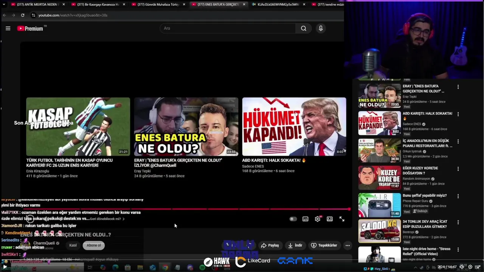Open sidebar title Bunu şeffaf yapabilir miyiz?
Image resolution: width=484 pixels, height=272 pixels.
pos(425,195)
